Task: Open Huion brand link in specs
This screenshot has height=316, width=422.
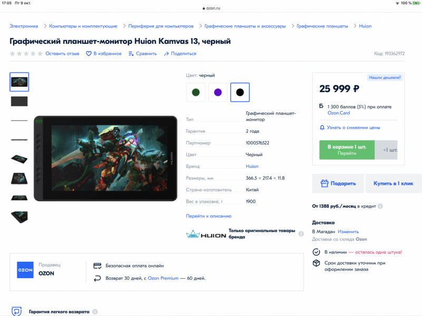Action: click(252, 166)
